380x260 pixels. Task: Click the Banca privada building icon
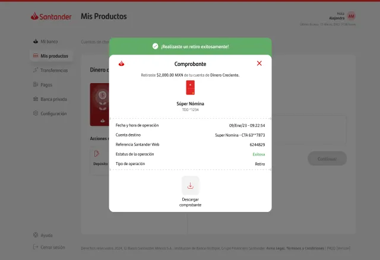tap(36, 99)
